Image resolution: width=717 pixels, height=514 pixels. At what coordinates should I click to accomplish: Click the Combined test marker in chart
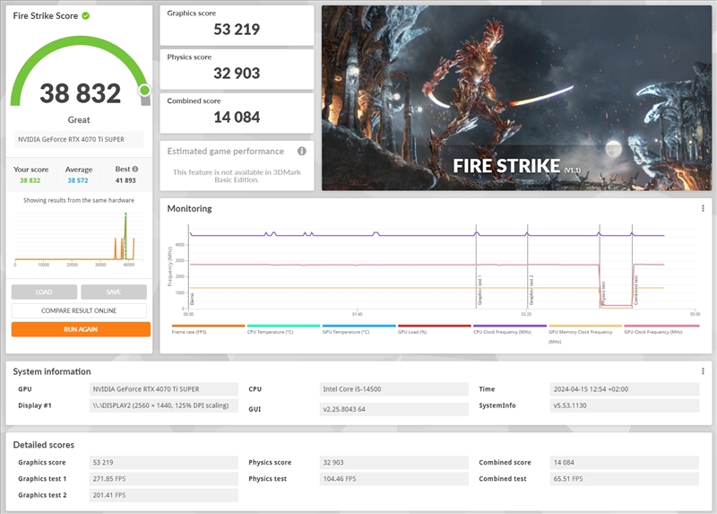click(636, 291)
